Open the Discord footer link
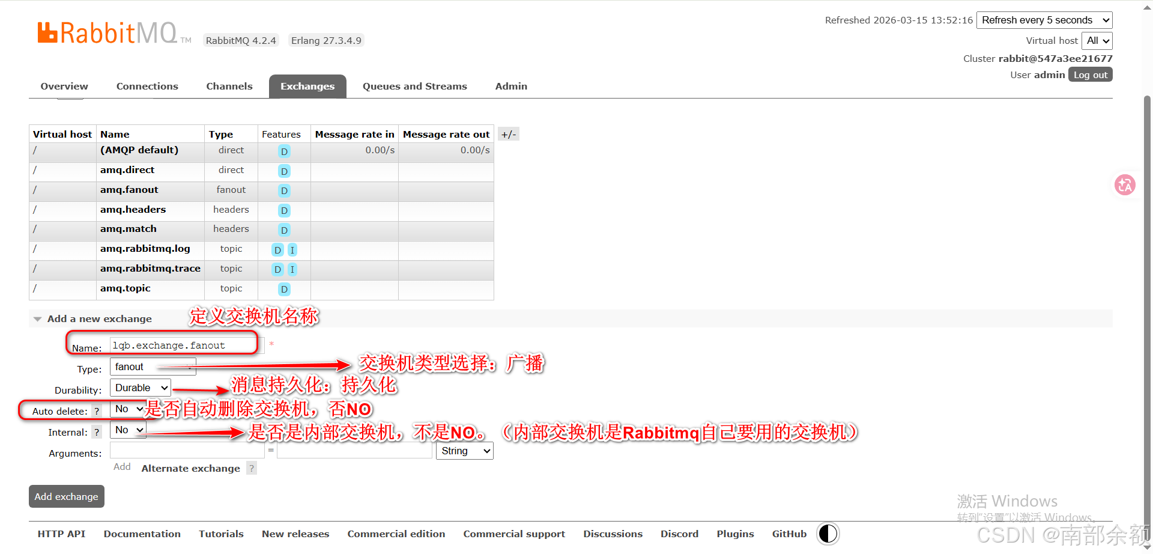1153x554 pixels. click(680, 534)
